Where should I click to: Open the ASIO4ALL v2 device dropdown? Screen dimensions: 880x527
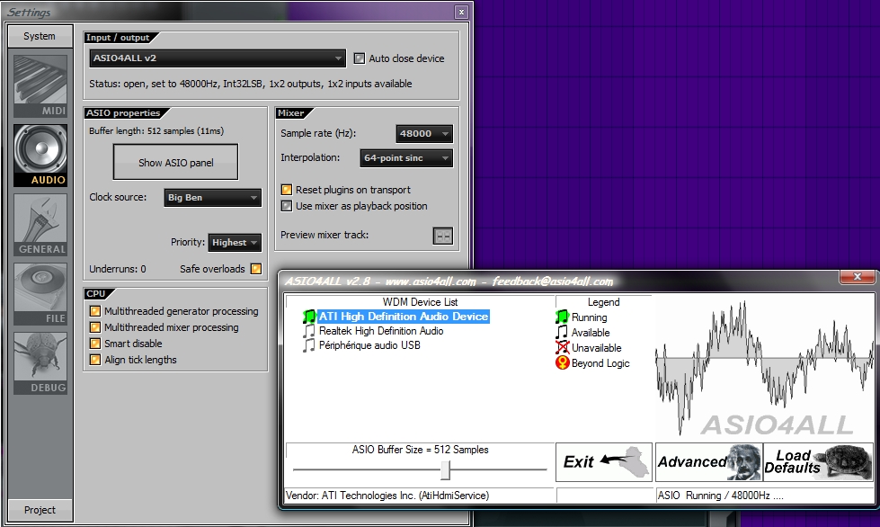218,58
